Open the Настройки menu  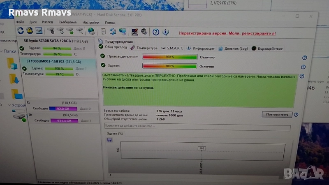[90, 22]
